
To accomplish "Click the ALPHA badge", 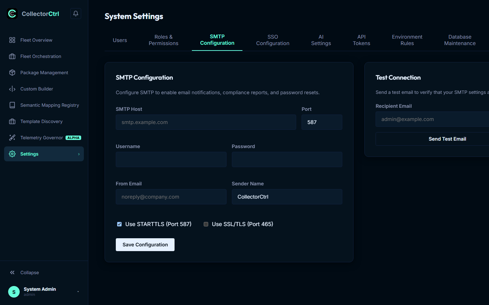I will [73, 138].
